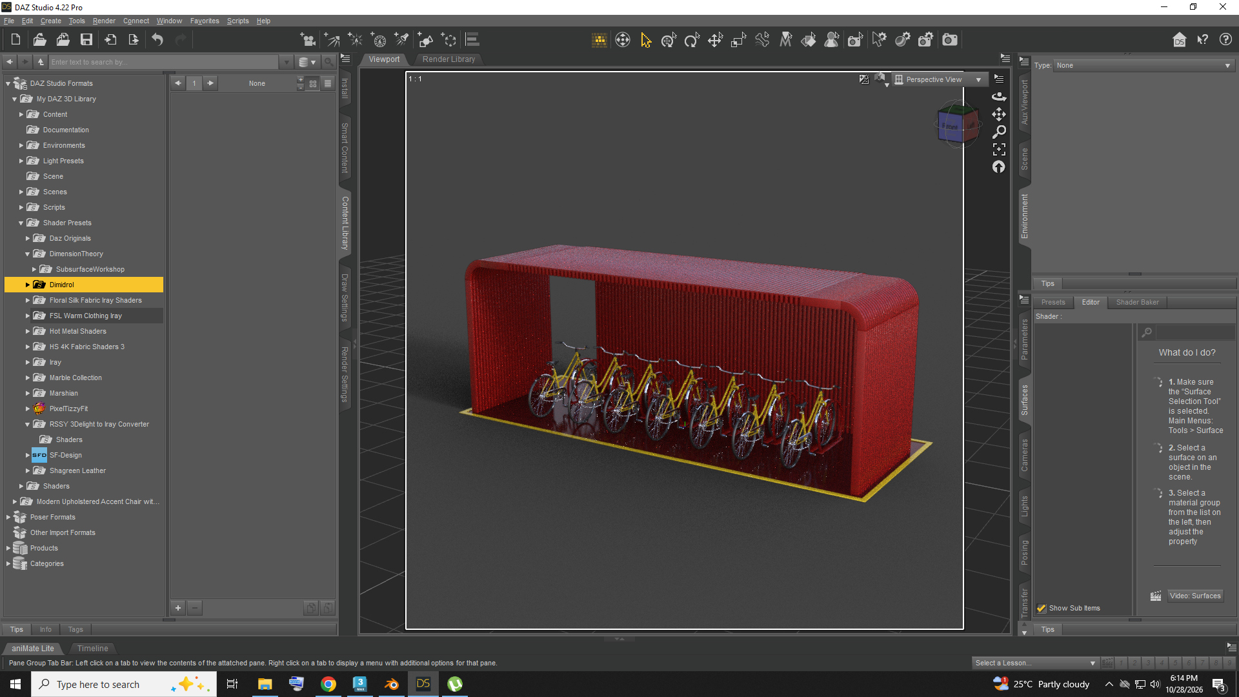Open the Presets tab in Surfaces pane
1239x697 pixels.
tap(1053, 302)
